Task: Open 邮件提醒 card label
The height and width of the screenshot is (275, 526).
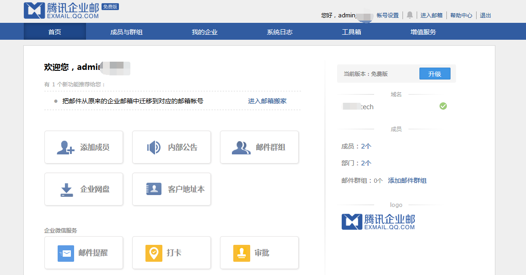Action: pos(93,253)
